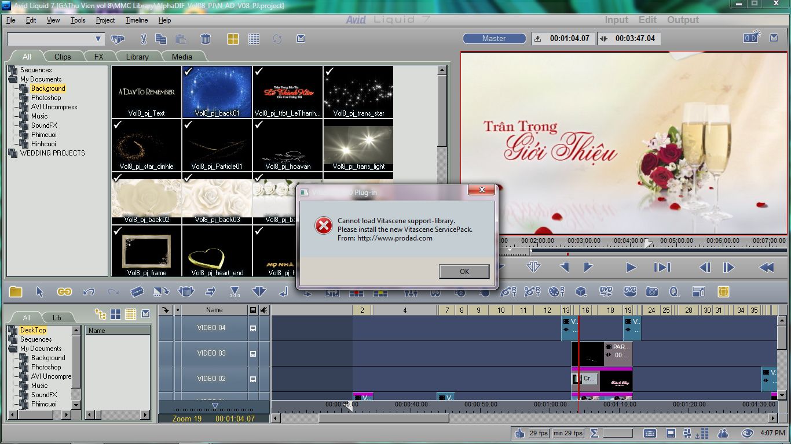Click the viewer position bar playhead

coord(649,244)
